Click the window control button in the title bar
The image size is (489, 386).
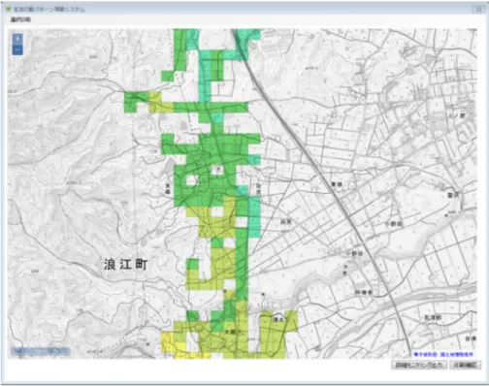478,9
